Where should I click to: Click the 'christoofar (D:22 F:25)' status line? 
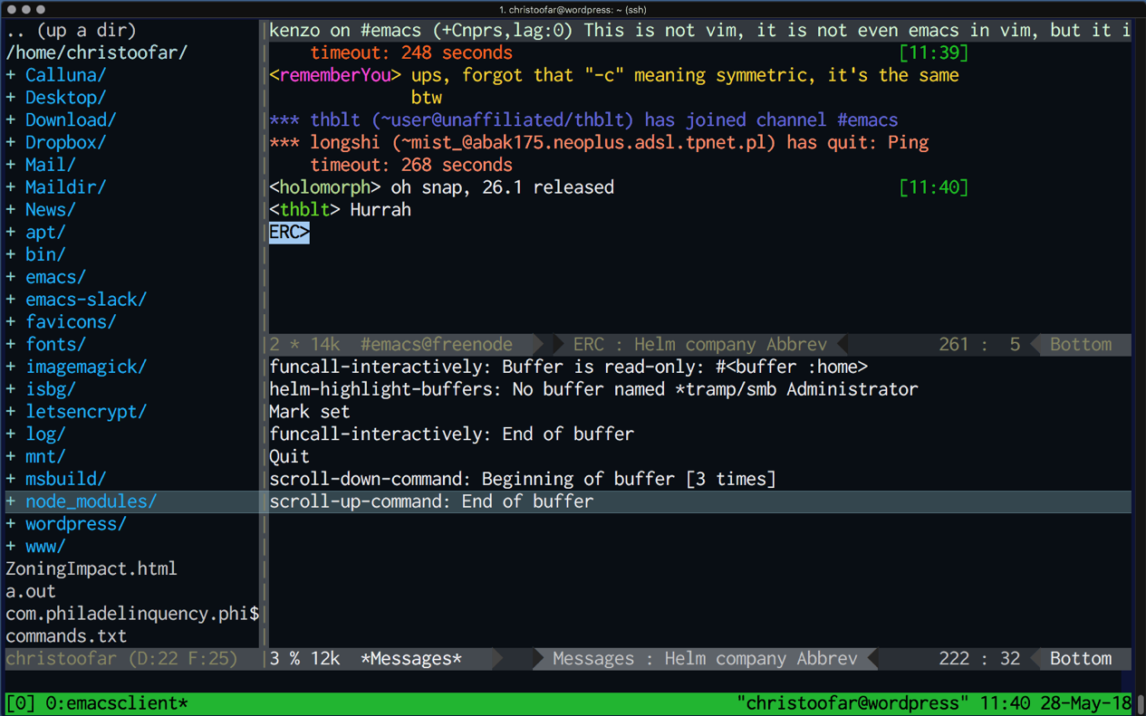click(x=121, y=659)
